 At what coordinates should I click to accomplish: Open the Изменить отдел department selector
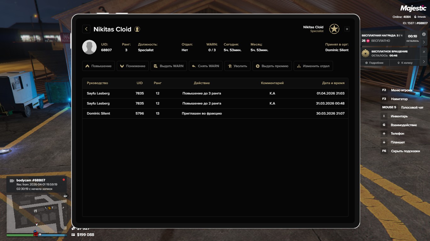click(313, 66)
